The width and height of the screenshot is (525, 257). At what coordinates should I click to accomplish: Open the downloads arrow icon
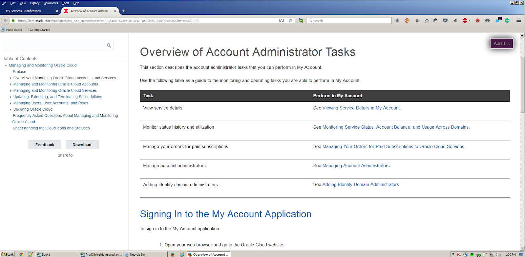pos(397,20)
